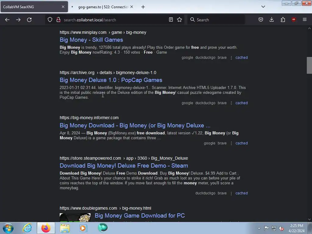The width and height of the screenshot is (312, 234).
Task: Open the teal globe app on taskbar
Action: tap(103, 228)
